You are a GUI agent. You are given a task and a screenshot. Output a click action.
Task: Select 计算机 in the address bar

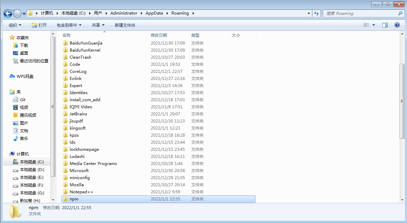(x=47, y=13)
